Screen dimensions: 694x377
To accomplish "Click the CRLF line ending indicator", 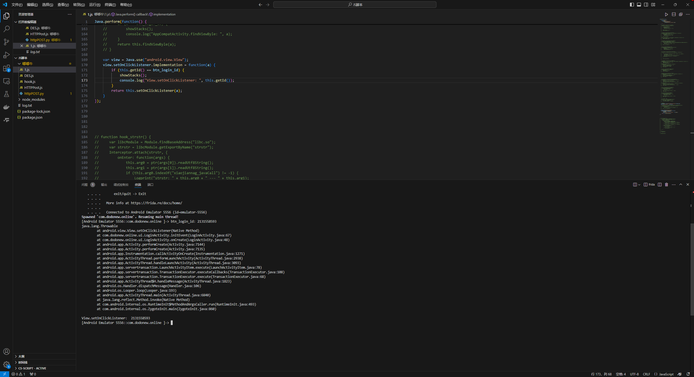I will pyautogui.click(x=646, y=374).
